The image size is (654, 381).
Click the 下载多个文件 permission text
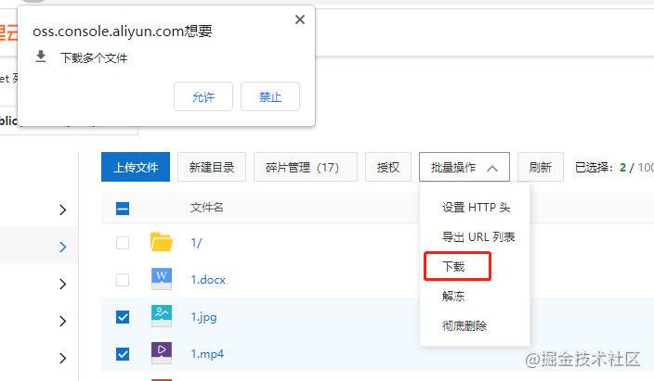(x=94, y=57)
